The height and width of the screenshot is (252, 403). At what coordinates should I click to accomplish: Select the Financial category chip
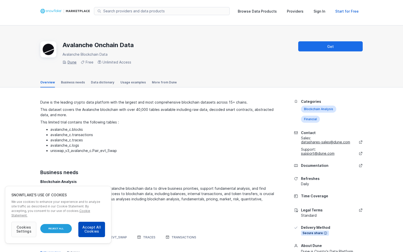pos(310,119)
